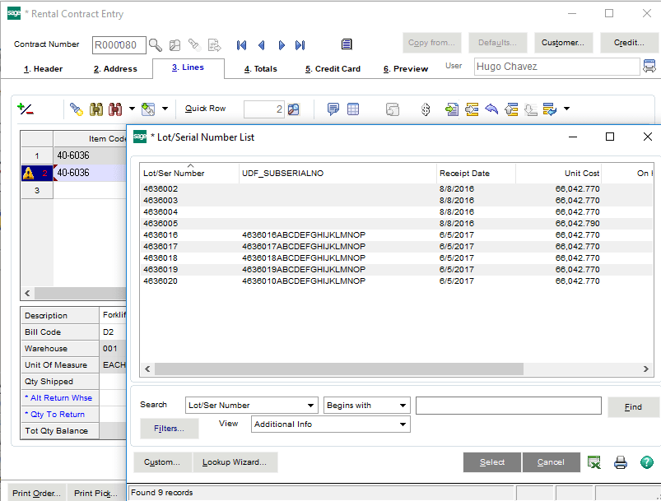Go to previous contract record arrow
Screen dimensions: 661x501
click(262, 45)
